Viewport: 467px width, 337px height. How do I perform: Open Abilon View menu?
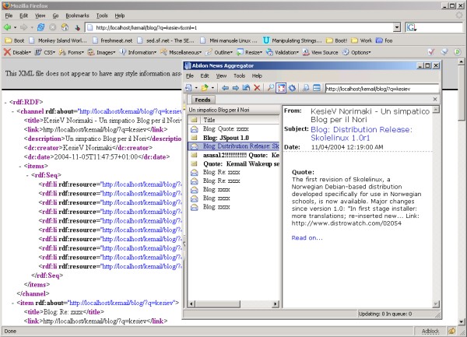click(221, 76)
